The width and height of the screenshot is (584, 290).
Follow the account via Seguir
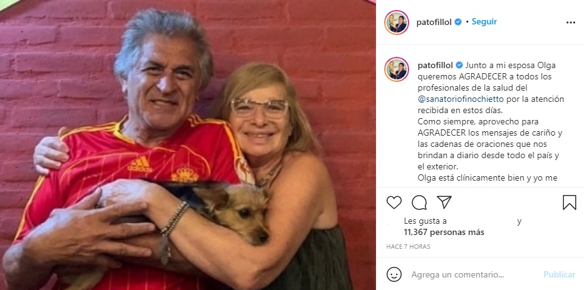[484, 22]
